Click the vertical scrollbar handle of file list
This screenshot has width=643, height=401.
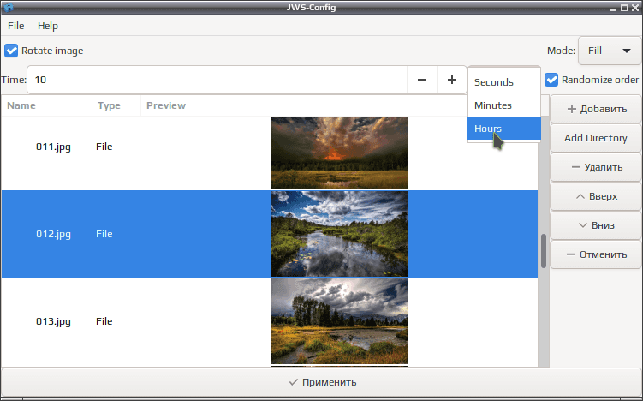point(544,251)
